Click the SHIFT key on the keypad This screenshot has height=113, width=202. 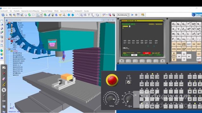(189, 44)
